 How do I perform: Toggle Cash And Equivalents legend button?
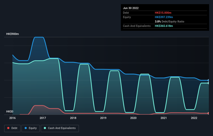[x=60, y=128]
